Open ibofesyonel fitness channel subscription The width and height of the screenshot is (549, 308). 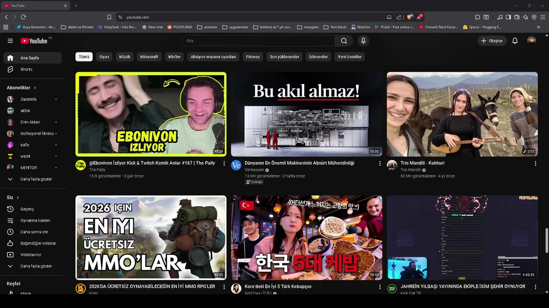pyautogui.click(x=33, y=133)
